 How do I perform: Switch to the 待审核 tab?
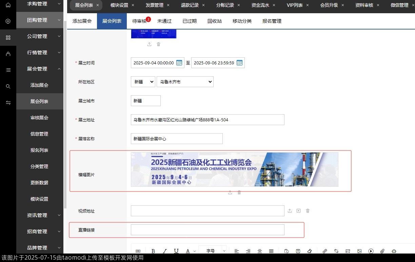(x=139, y=21)
